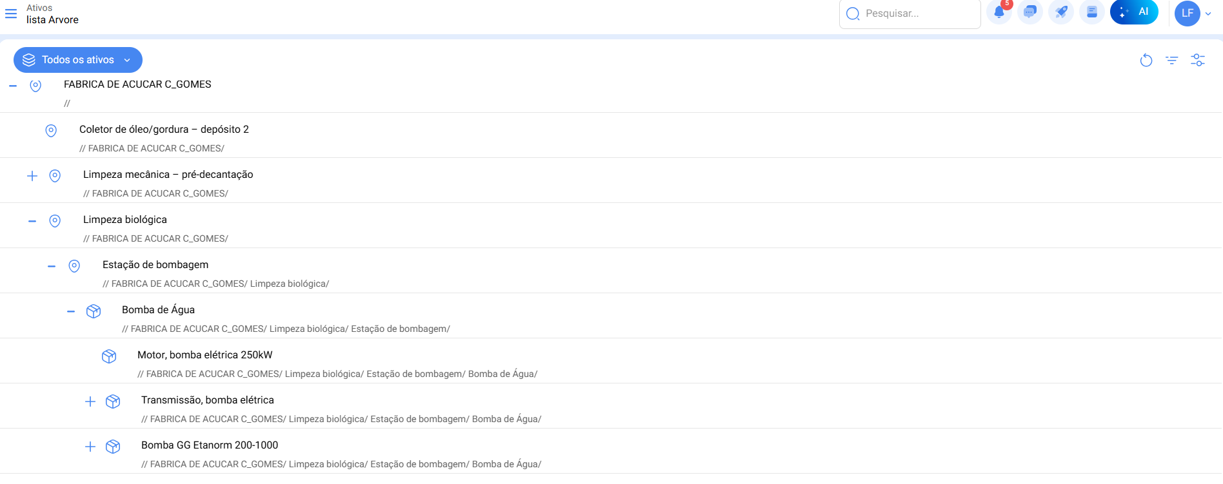Expand Transmissão, bomba elétrica node
1223x484 pixels.
pos(90,402)
